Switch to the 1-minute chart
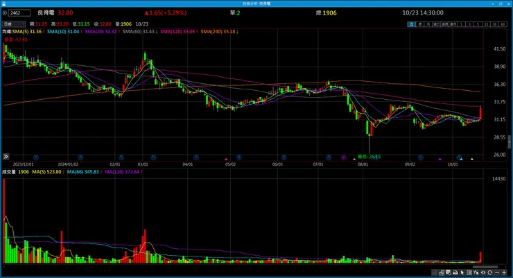The image size is (513, 278). pos(461,24)
